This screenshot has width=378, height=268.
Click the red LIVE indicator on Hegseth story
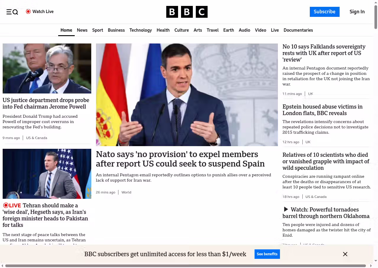(x=12, y=205)
